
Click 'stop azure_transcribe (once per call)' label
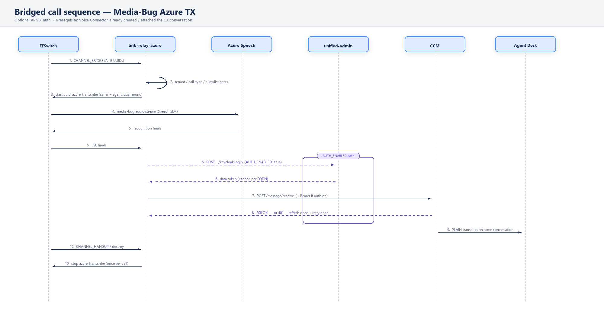[97, 264]
